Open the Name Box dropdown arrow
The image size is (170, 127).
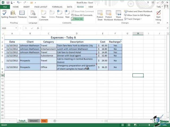pos(16,28)
